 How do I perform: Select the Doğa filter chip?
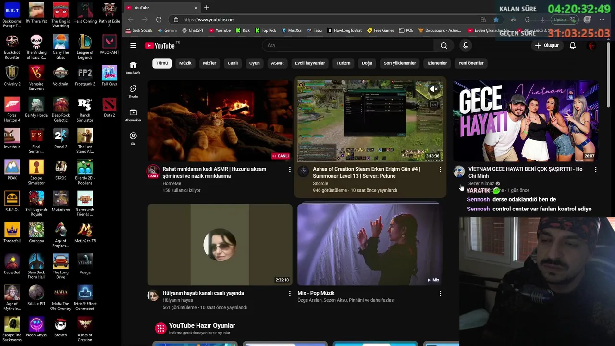pos(367,63)
